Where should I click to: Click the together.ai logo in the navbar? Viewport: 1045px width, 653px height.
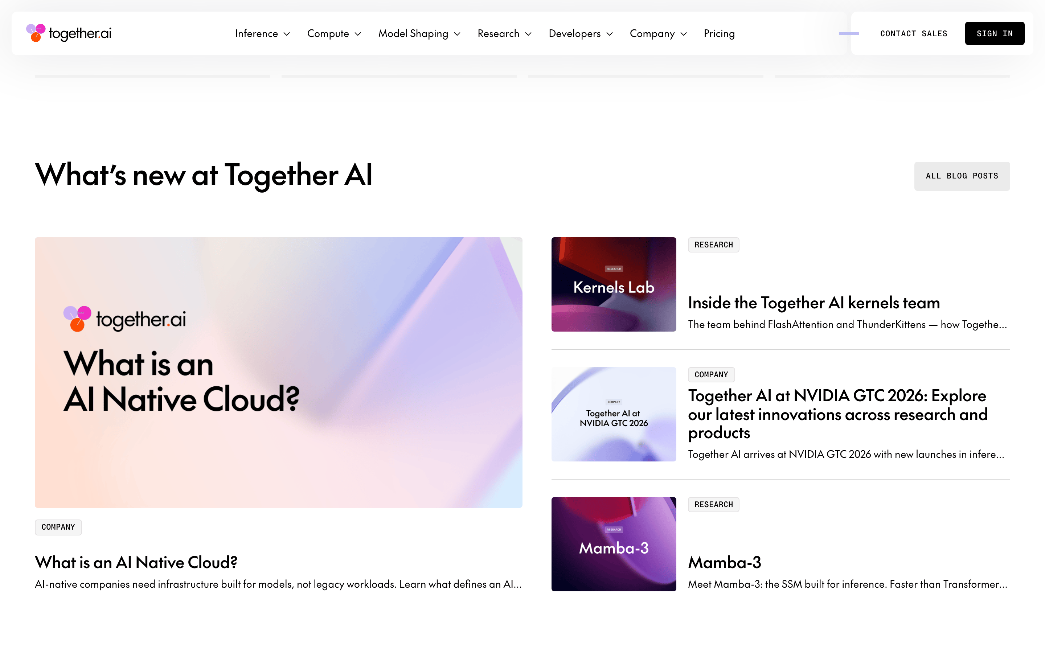click(69, 33)
